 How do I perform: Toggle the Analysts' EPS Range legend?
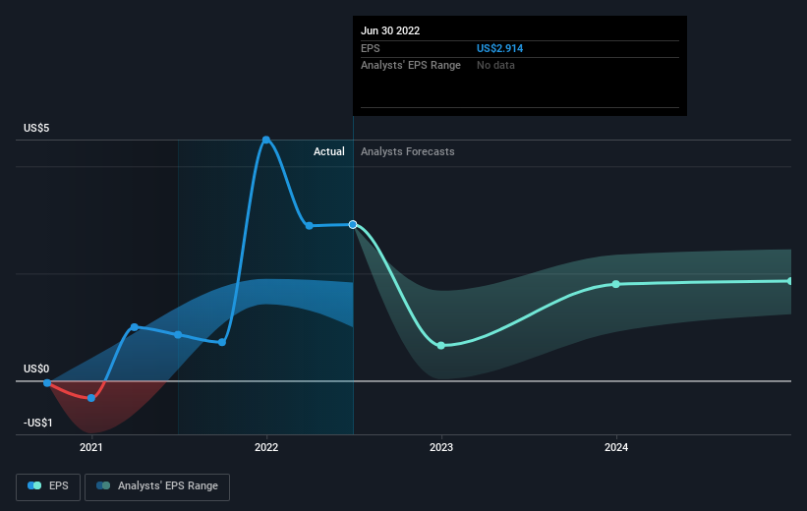(x=157, y=486)
